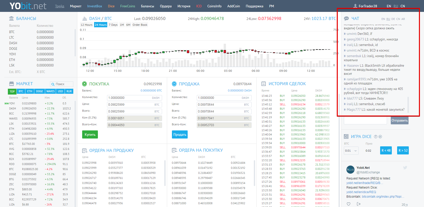This screenshot has height=207, width=424.
Task: Click the buy Количество input field
Action: pos(134,98)
